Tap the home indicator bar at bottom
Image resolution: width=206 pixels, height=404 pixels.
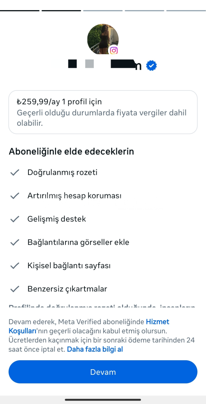pyautogui.click(x=103, y=400)
